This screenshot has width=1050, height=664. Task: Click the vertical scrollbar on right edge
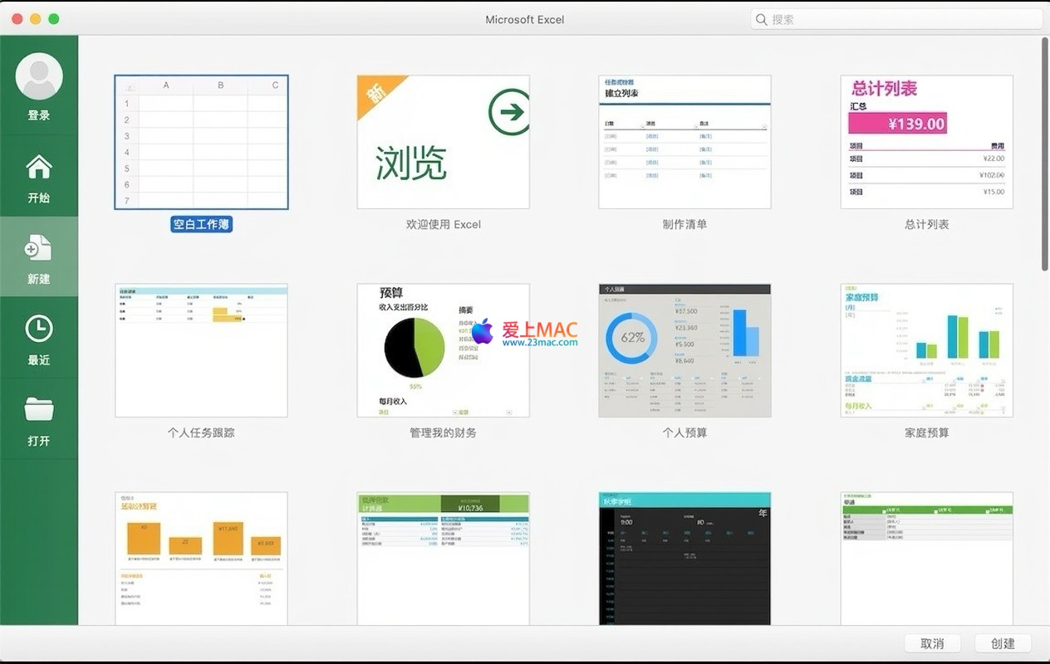(x=1045, y=154)
